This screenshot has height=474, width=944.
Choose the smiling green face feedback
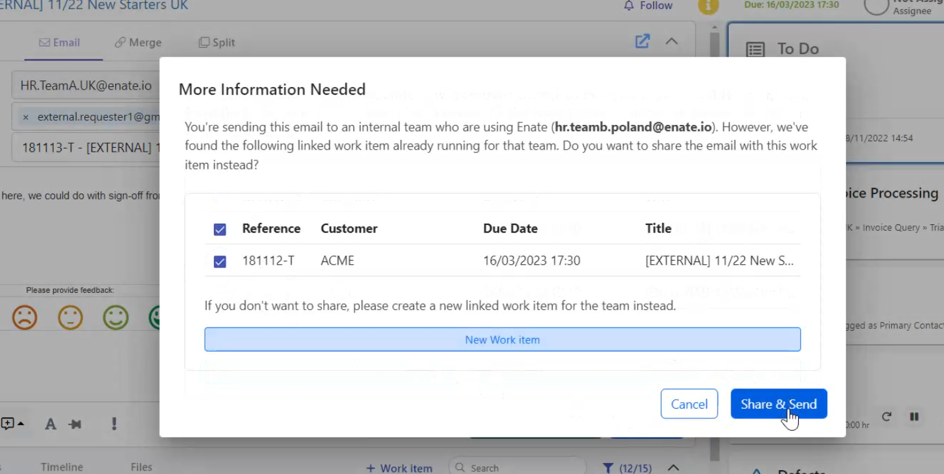116,318
